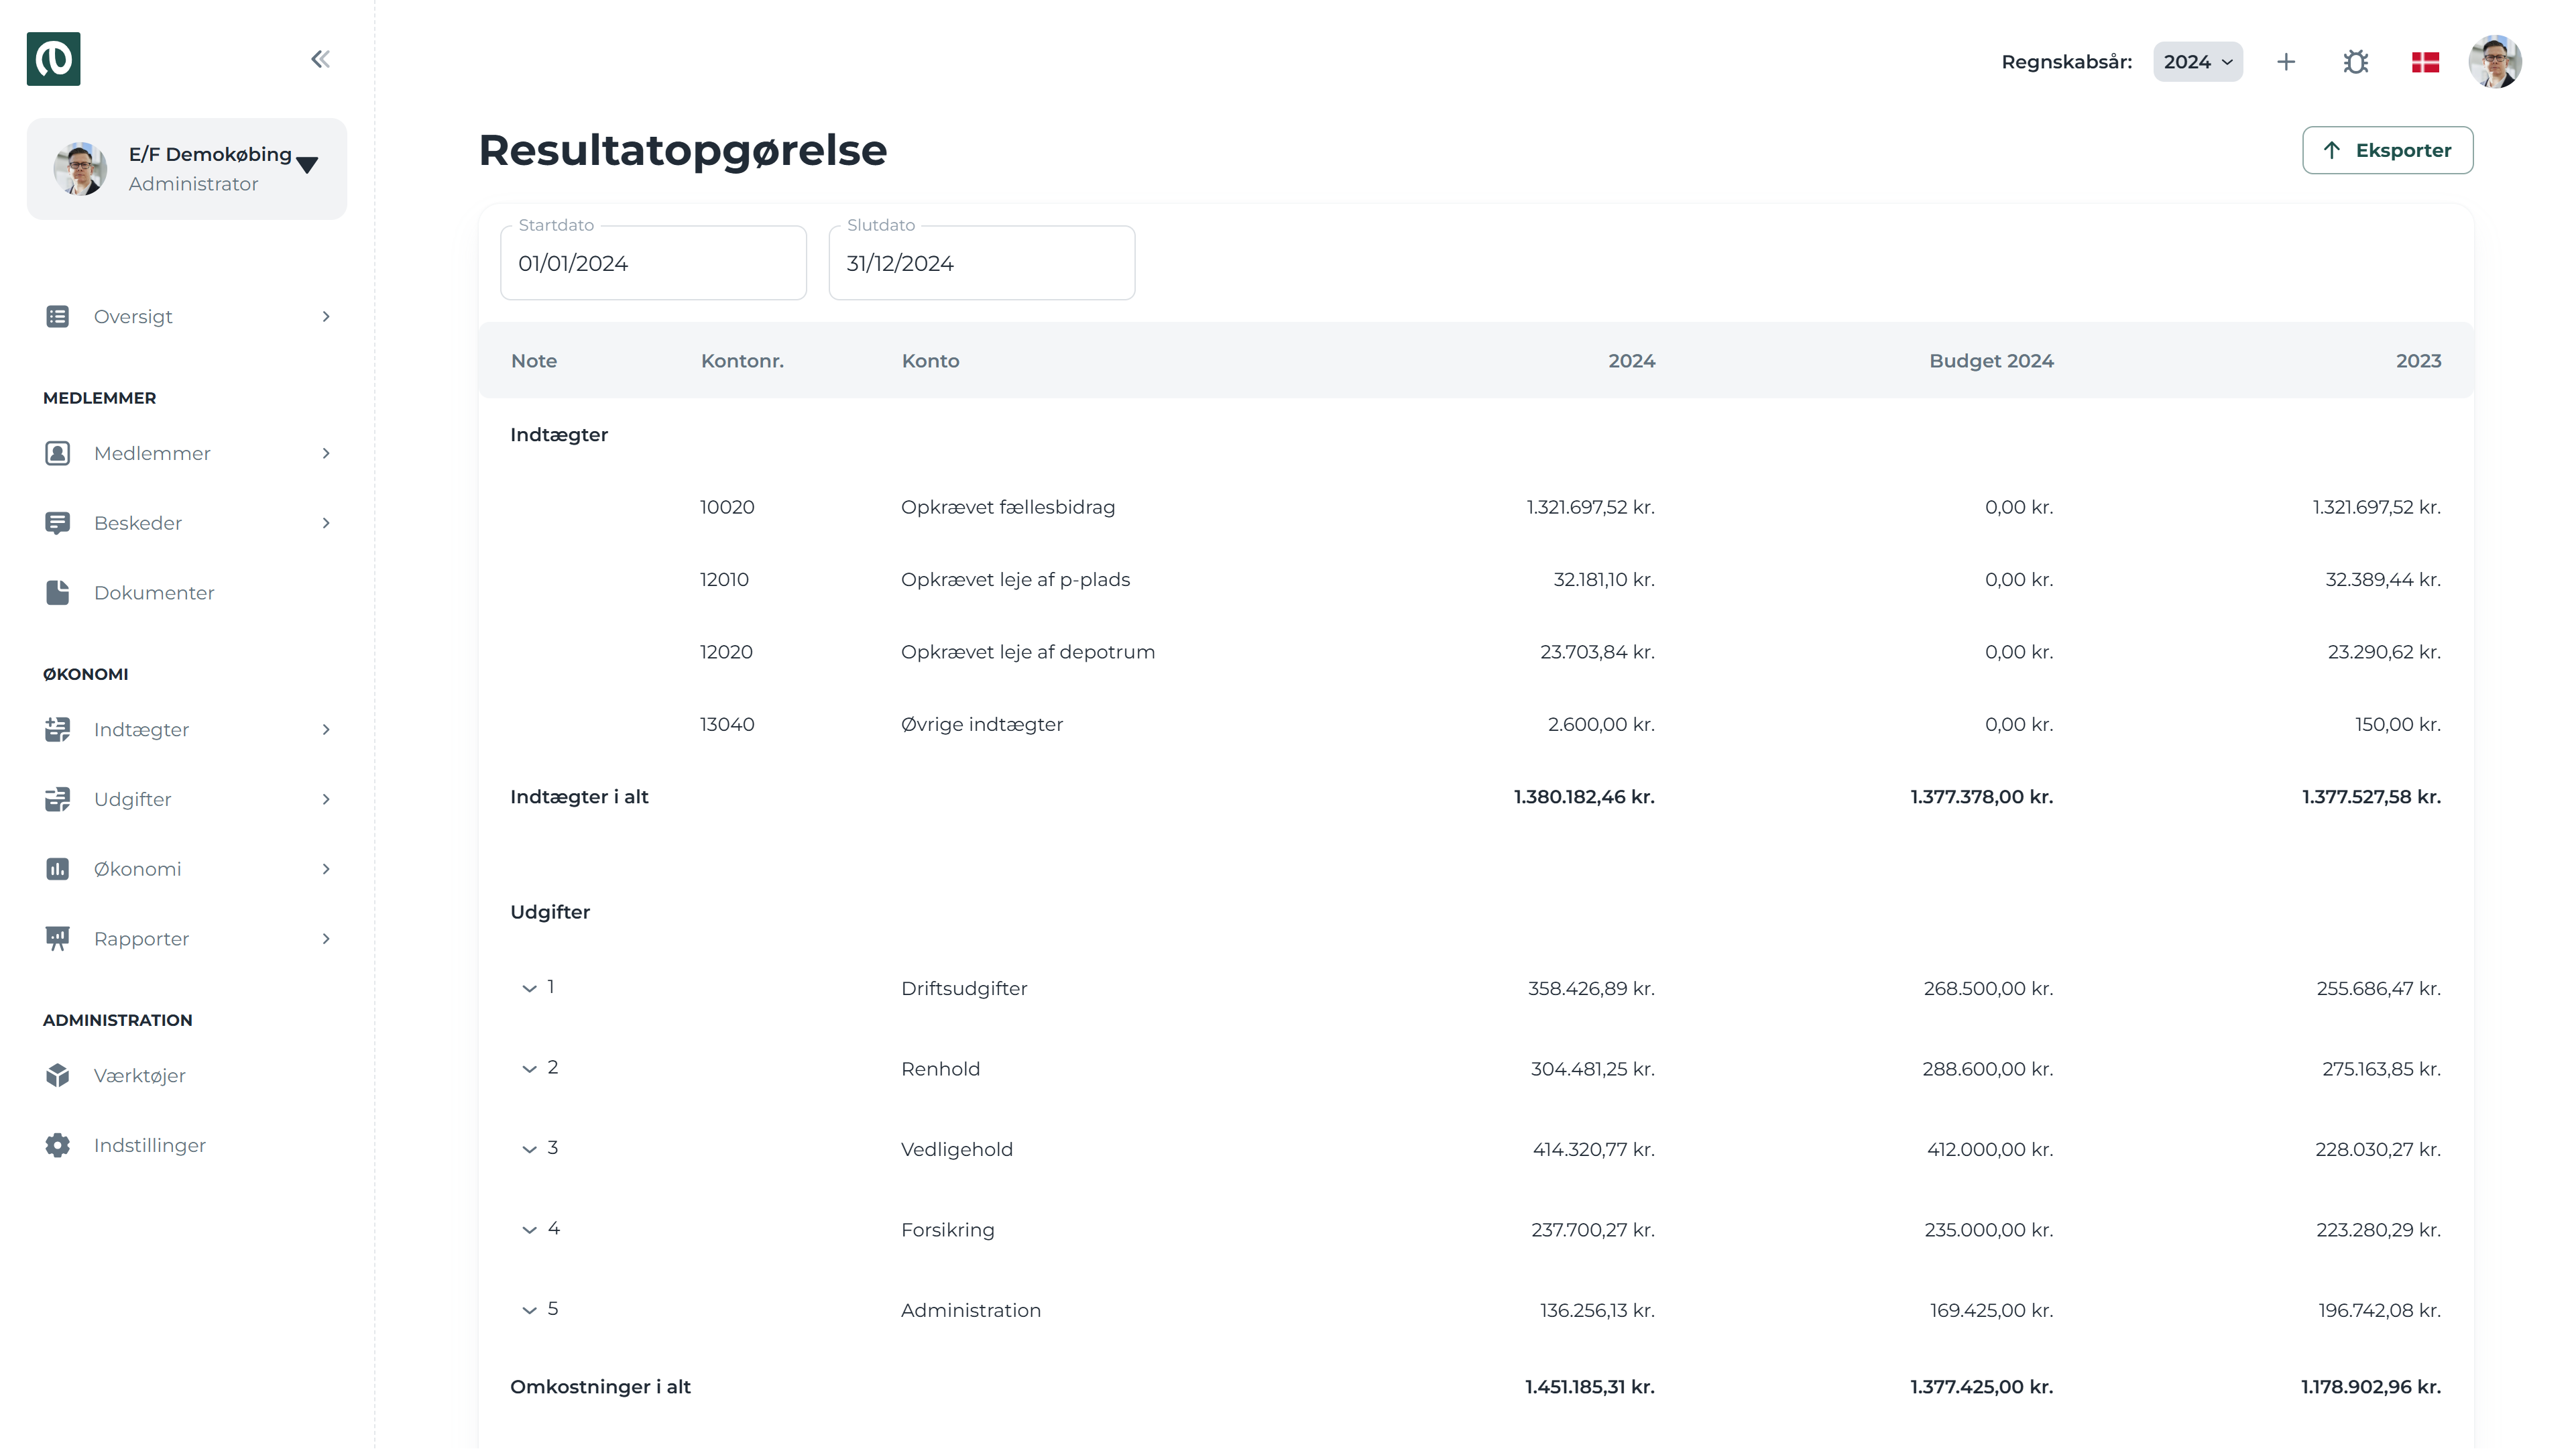Click Vedligehold budget 412.000,00 kr.

click(x=1990, y=1149)
